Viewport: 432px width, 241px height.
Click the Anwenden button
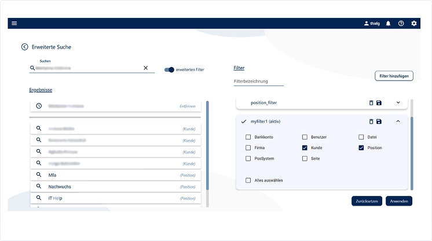(x=399, y=201)
